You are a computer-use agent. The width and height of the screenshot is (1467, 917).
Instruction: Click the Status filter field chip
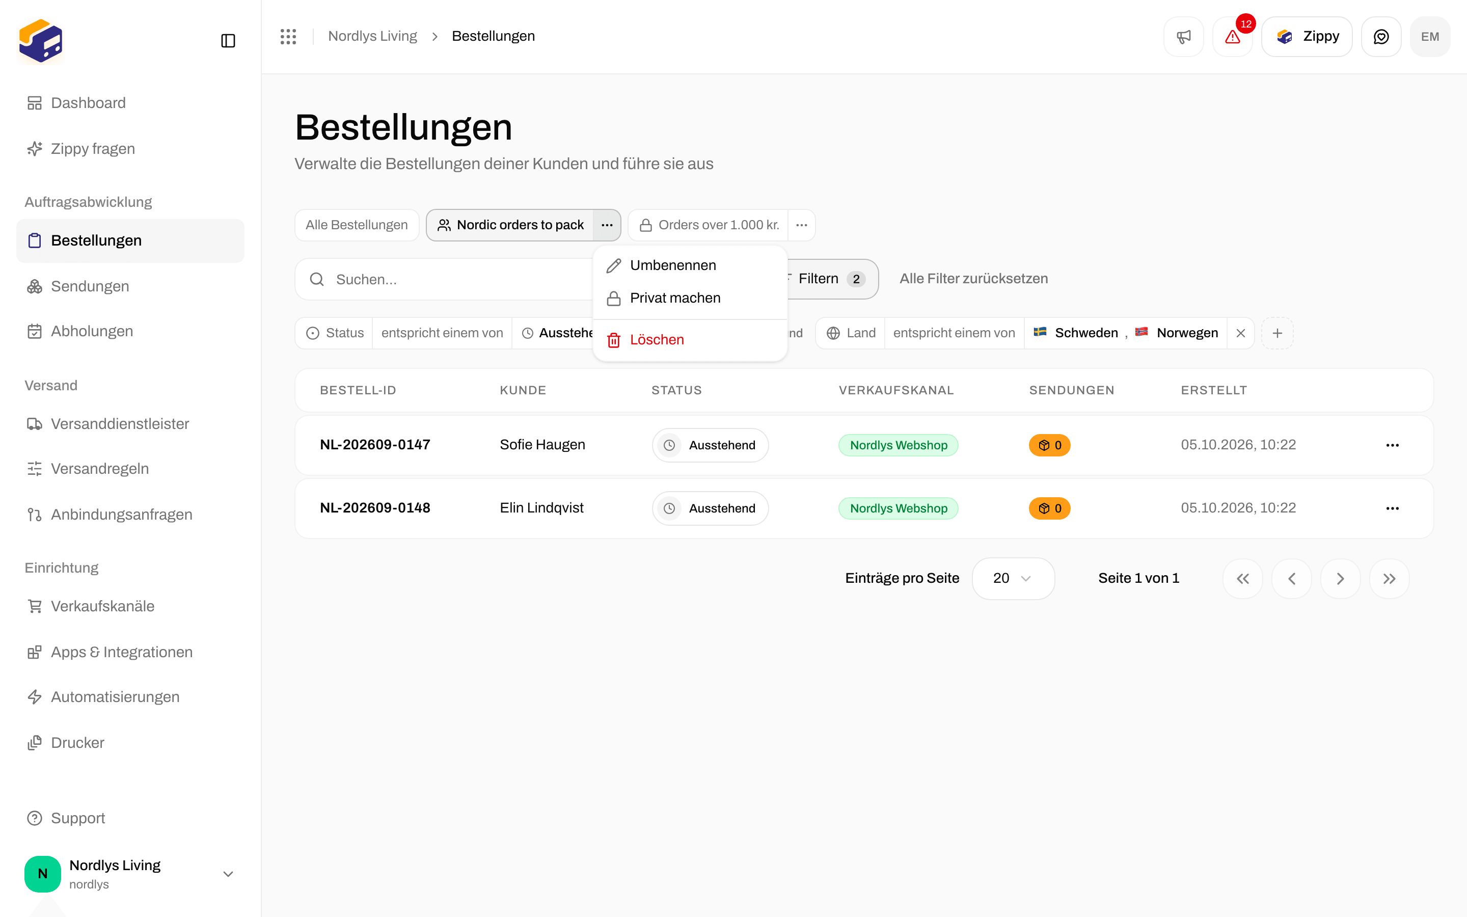click(334, 333)
